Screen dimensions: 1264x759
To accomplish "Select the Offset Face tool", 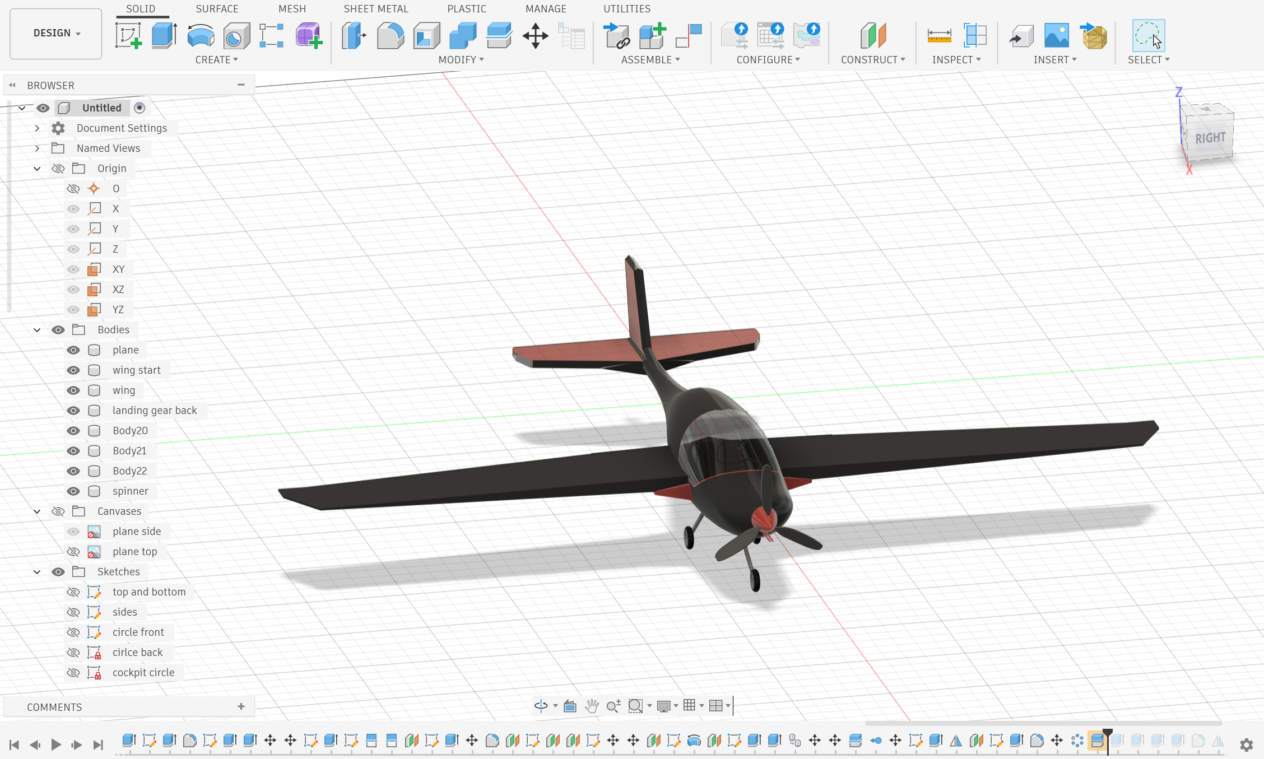I will [499, 36].
